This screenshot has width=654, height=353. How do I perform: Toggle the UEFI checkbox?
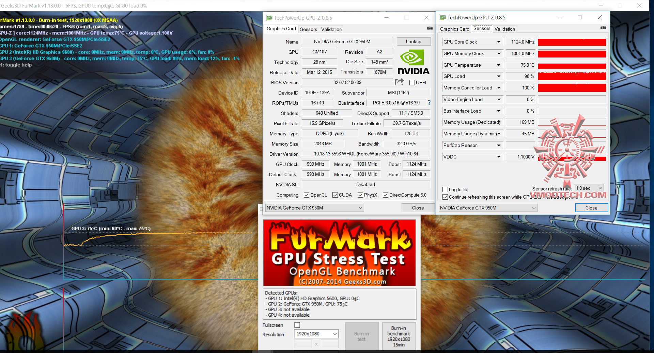tap(412, 83)
